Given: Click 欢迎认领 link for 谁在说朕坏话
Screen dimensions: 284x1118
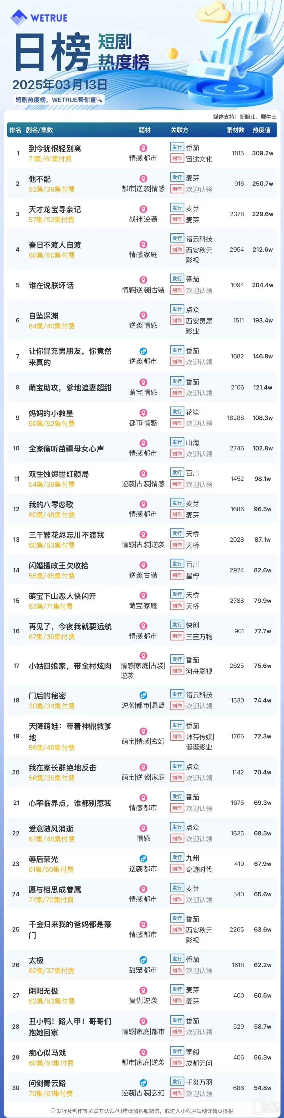Looking at the screenshot, I should coord(199,291).
